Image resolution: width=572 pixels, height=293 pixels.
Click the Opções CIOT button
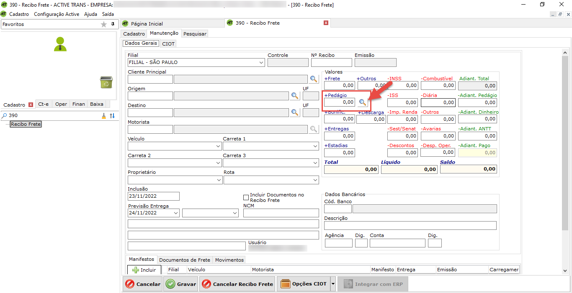tap(303, 284)
